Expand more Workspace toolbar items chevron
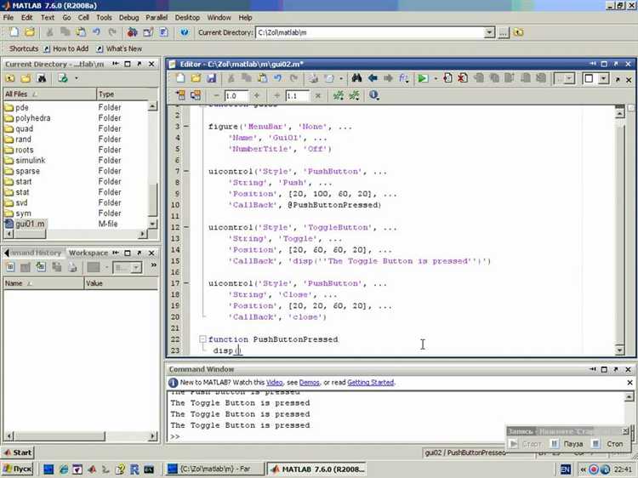638x478 pixels. tap(153, 265)
